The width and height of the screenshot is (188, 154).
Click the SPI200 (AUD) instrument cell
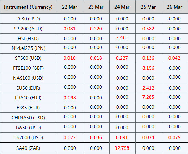[x=28, y=29]
